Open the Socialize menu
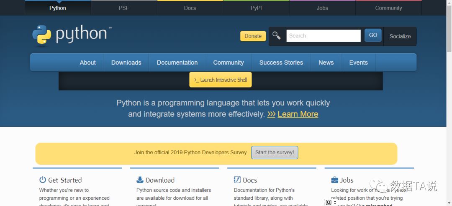This screenshot has width=452, height=206. tap(400, 36)
